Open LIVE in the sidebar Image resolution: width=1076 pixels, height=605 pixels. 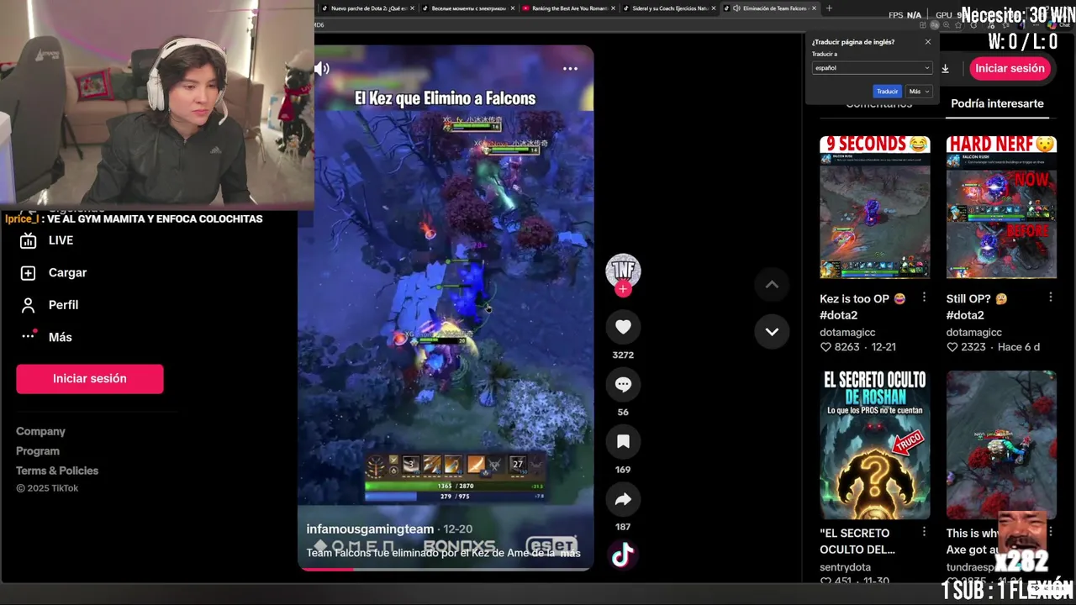(47, 240)
